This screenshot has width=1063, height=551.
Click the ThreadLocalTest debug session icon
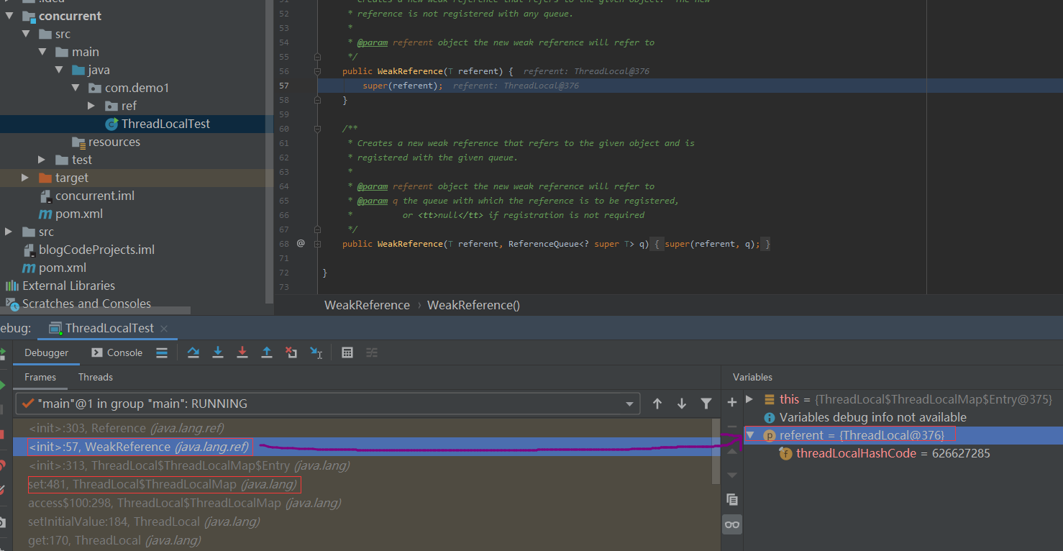click(55, 328)
